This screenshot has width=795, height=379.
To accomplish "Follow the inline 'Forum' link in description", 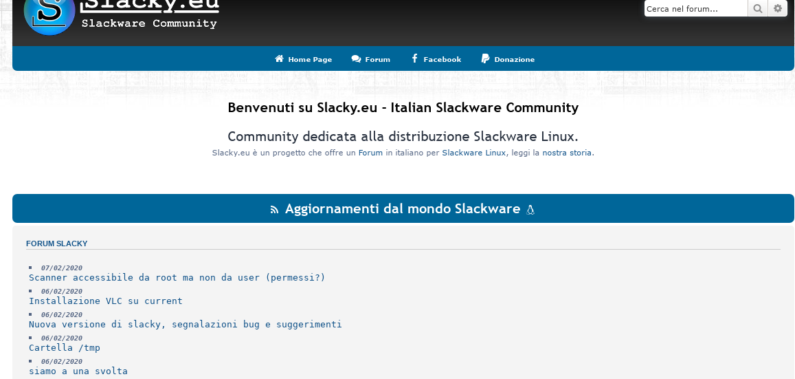I will pyautogui.click(x=370, y=153).
